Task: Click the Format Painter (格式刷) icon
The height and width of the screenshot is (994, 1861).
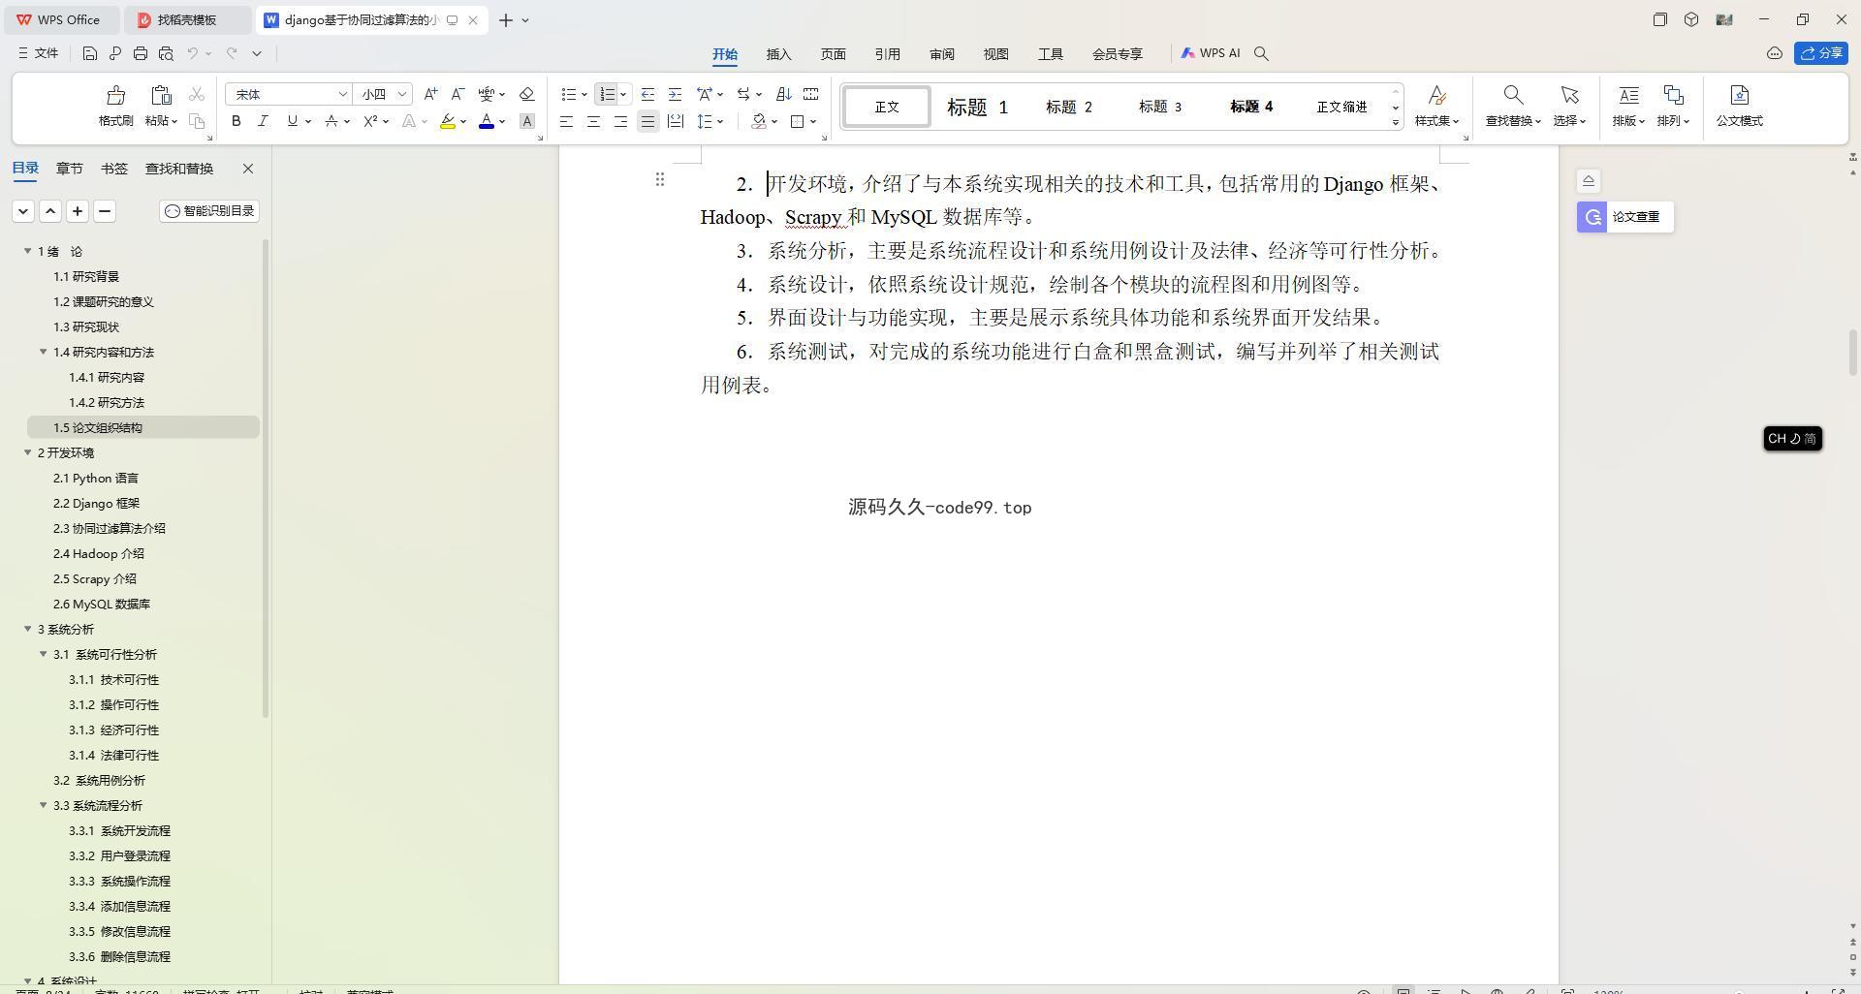Action: coord(115,95)
